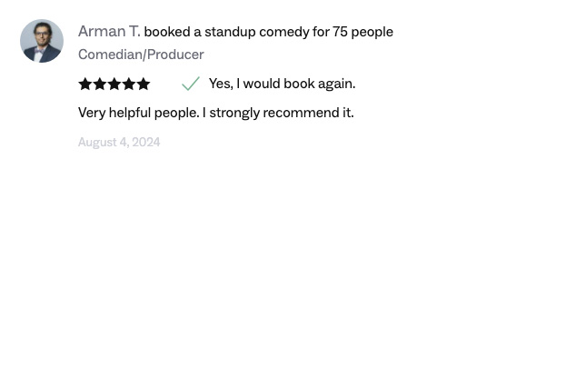Click "I strongly recommend it." sentence
Screen dimensions: 586x368
[278, 113]
